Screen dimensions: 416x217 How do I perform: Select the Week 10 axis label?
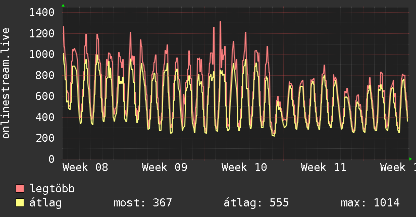pyautogui.click(x=244, y=168)
